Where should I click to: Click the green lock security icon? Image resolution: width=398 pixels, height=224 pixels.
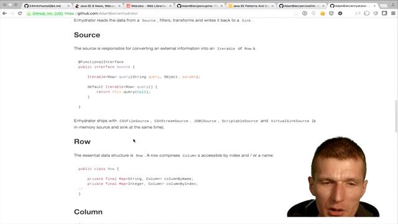29,14
